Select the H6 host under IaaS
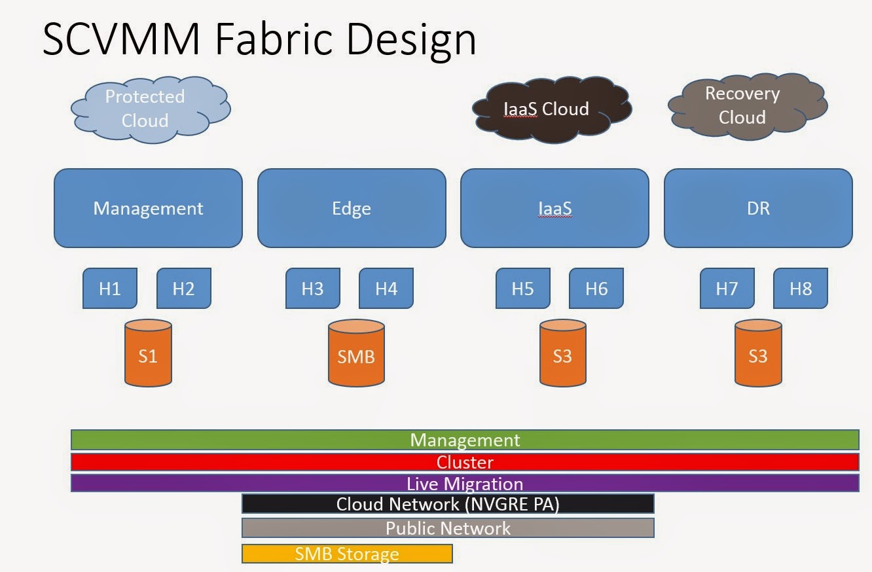 pos(596,288)
